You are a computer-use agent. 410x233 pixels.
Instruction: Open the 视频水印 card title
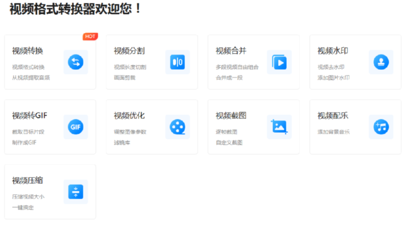click(333, 51)
